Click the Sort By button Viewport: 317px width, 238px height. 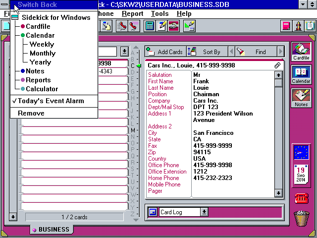pos(207,52)
